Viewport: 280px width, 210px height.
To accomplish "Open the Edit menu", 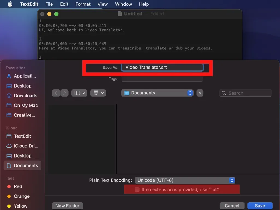I will pos(64,4).
